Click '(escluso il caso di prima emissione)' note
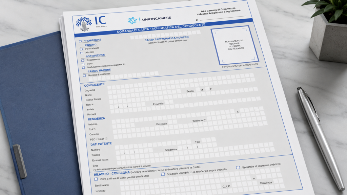Screen dimensions: 347x195 pyautogui.click(x=167, y=42)
